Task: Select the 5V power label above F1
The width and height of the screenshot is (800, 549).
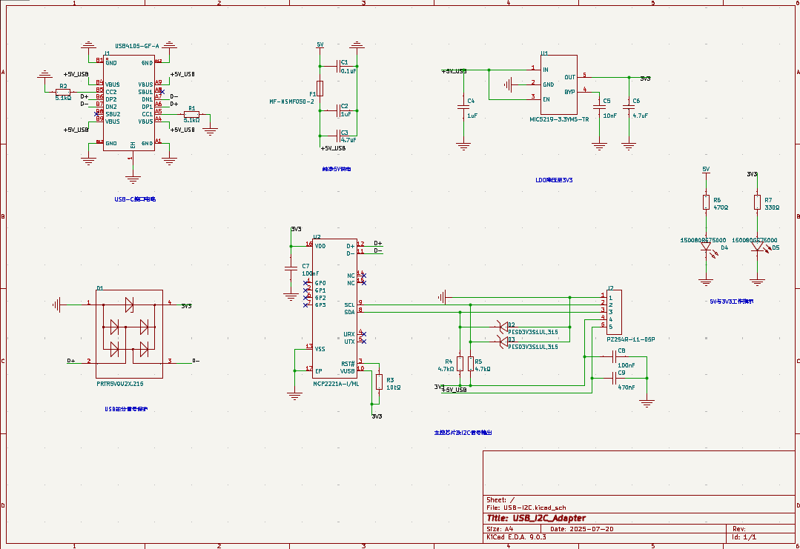Action: [320, 45]
